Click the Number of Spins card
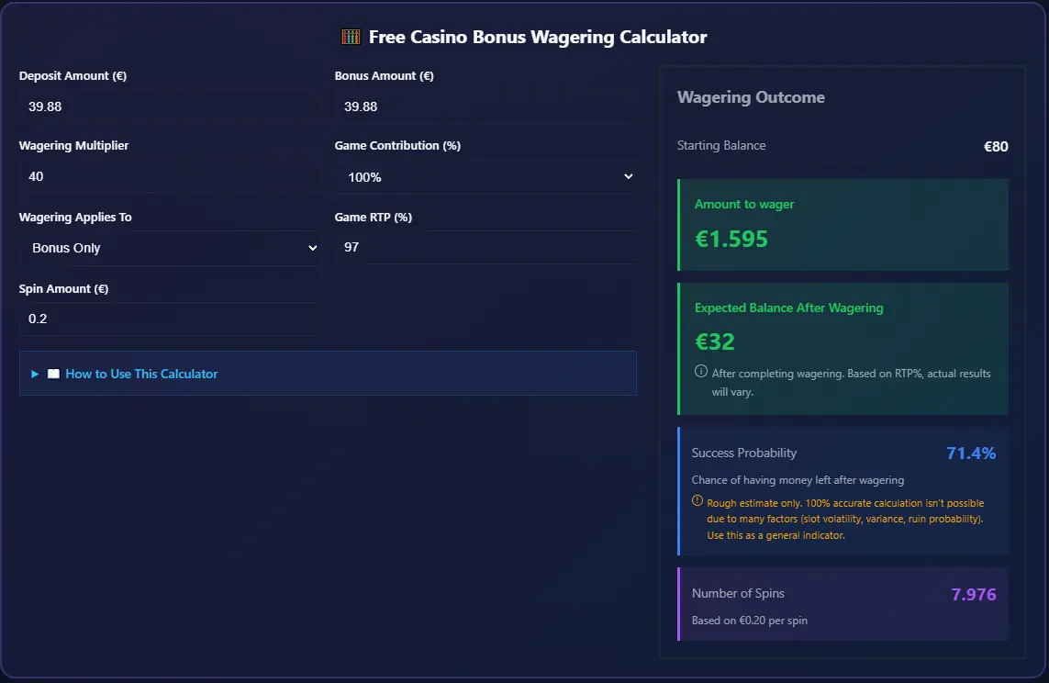1049x683 pixels. tap(843, 604)
